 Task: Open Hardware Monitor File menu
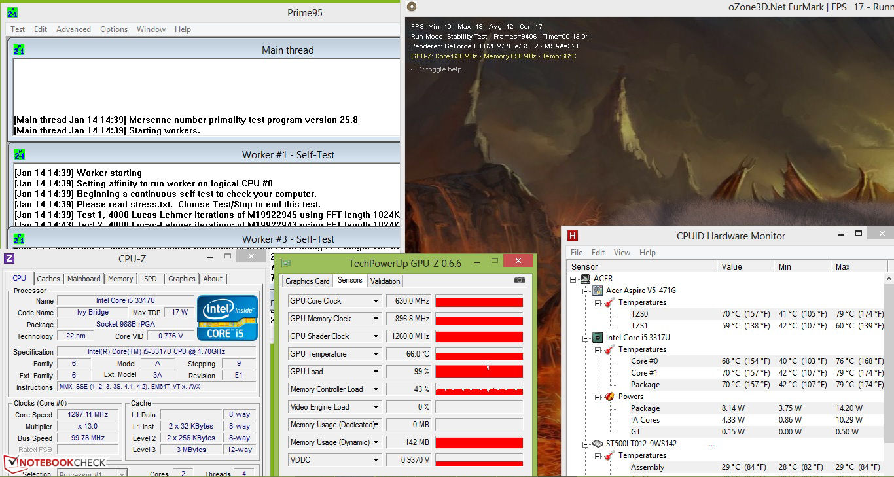click(x=577, y=253)
